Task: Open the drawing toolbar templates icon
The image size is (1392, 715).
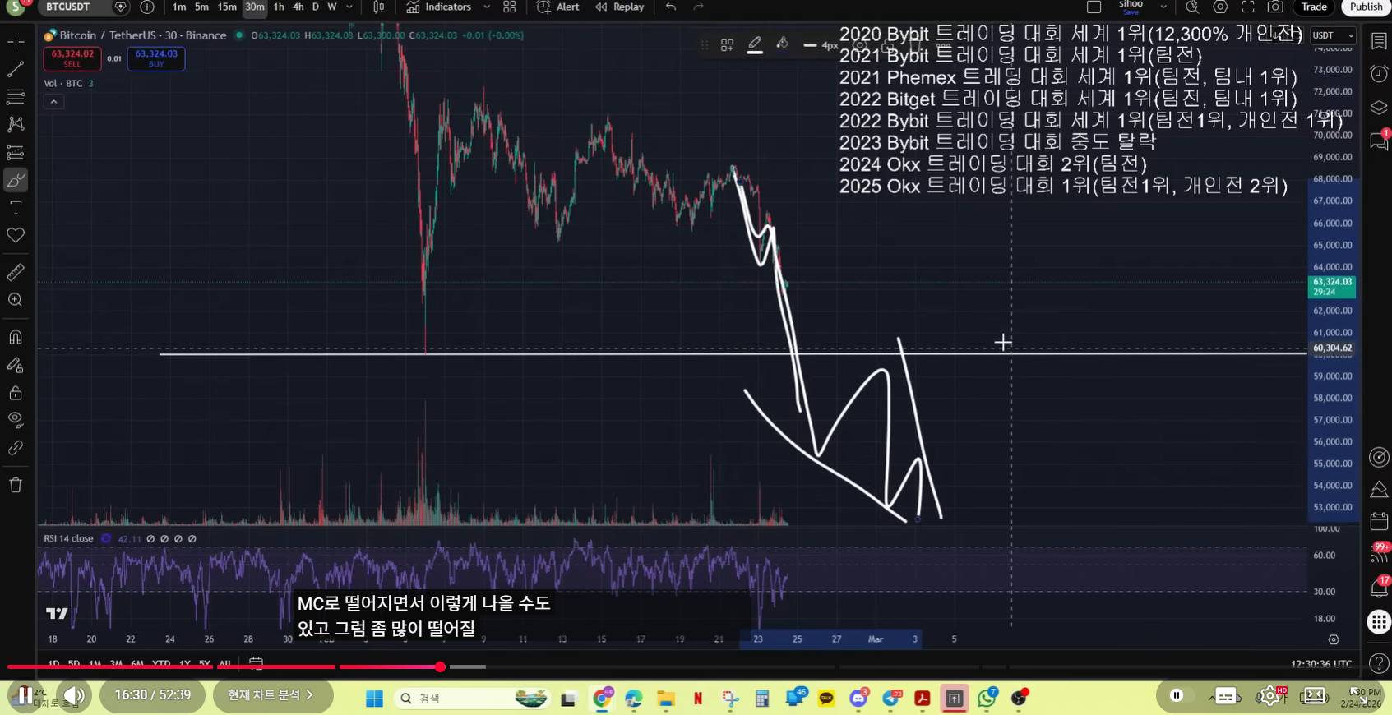Action: 727,45
